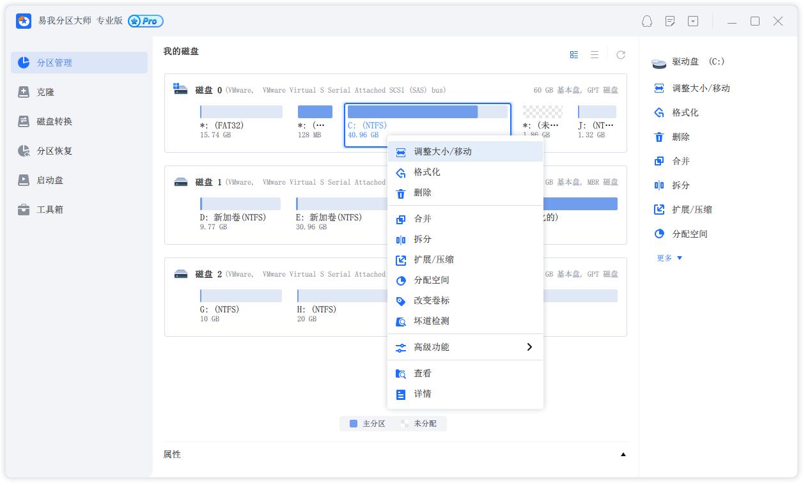
Task: Switch disks to compact list view
Action: click(594, 54)
